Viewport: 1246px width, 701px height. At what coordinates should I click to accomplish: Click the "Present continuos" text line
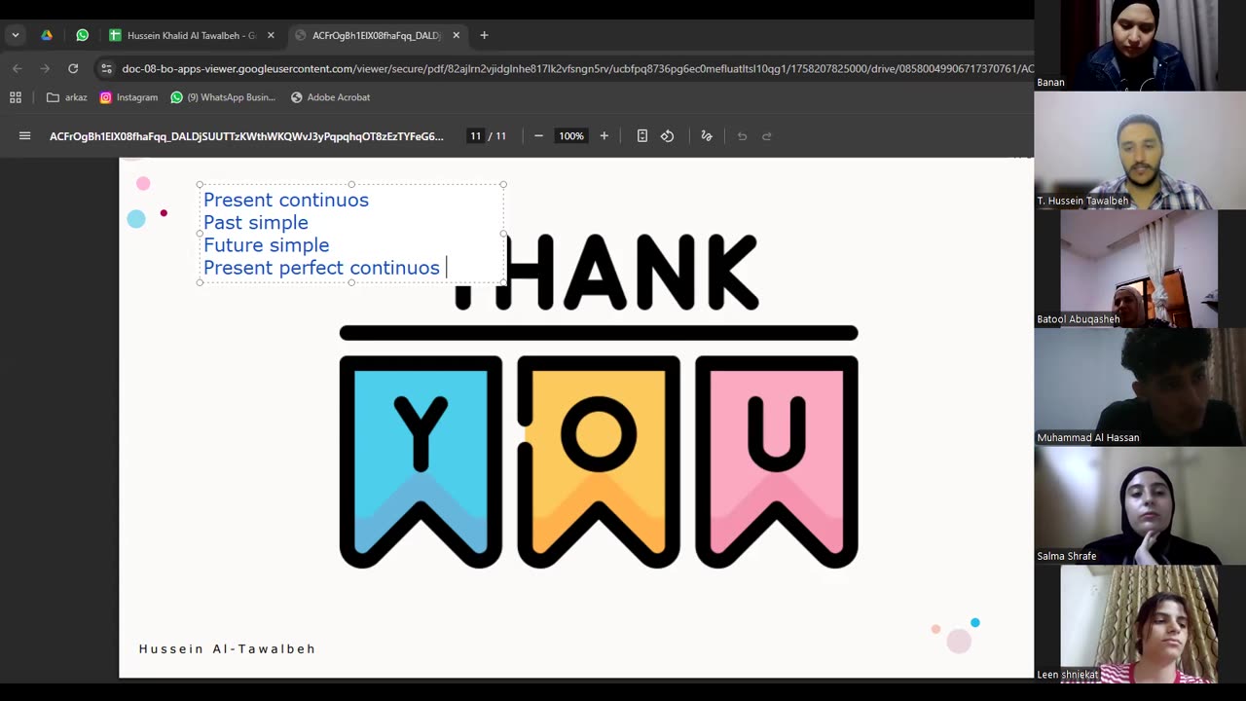pyautogui.click(x=286, y=201)
